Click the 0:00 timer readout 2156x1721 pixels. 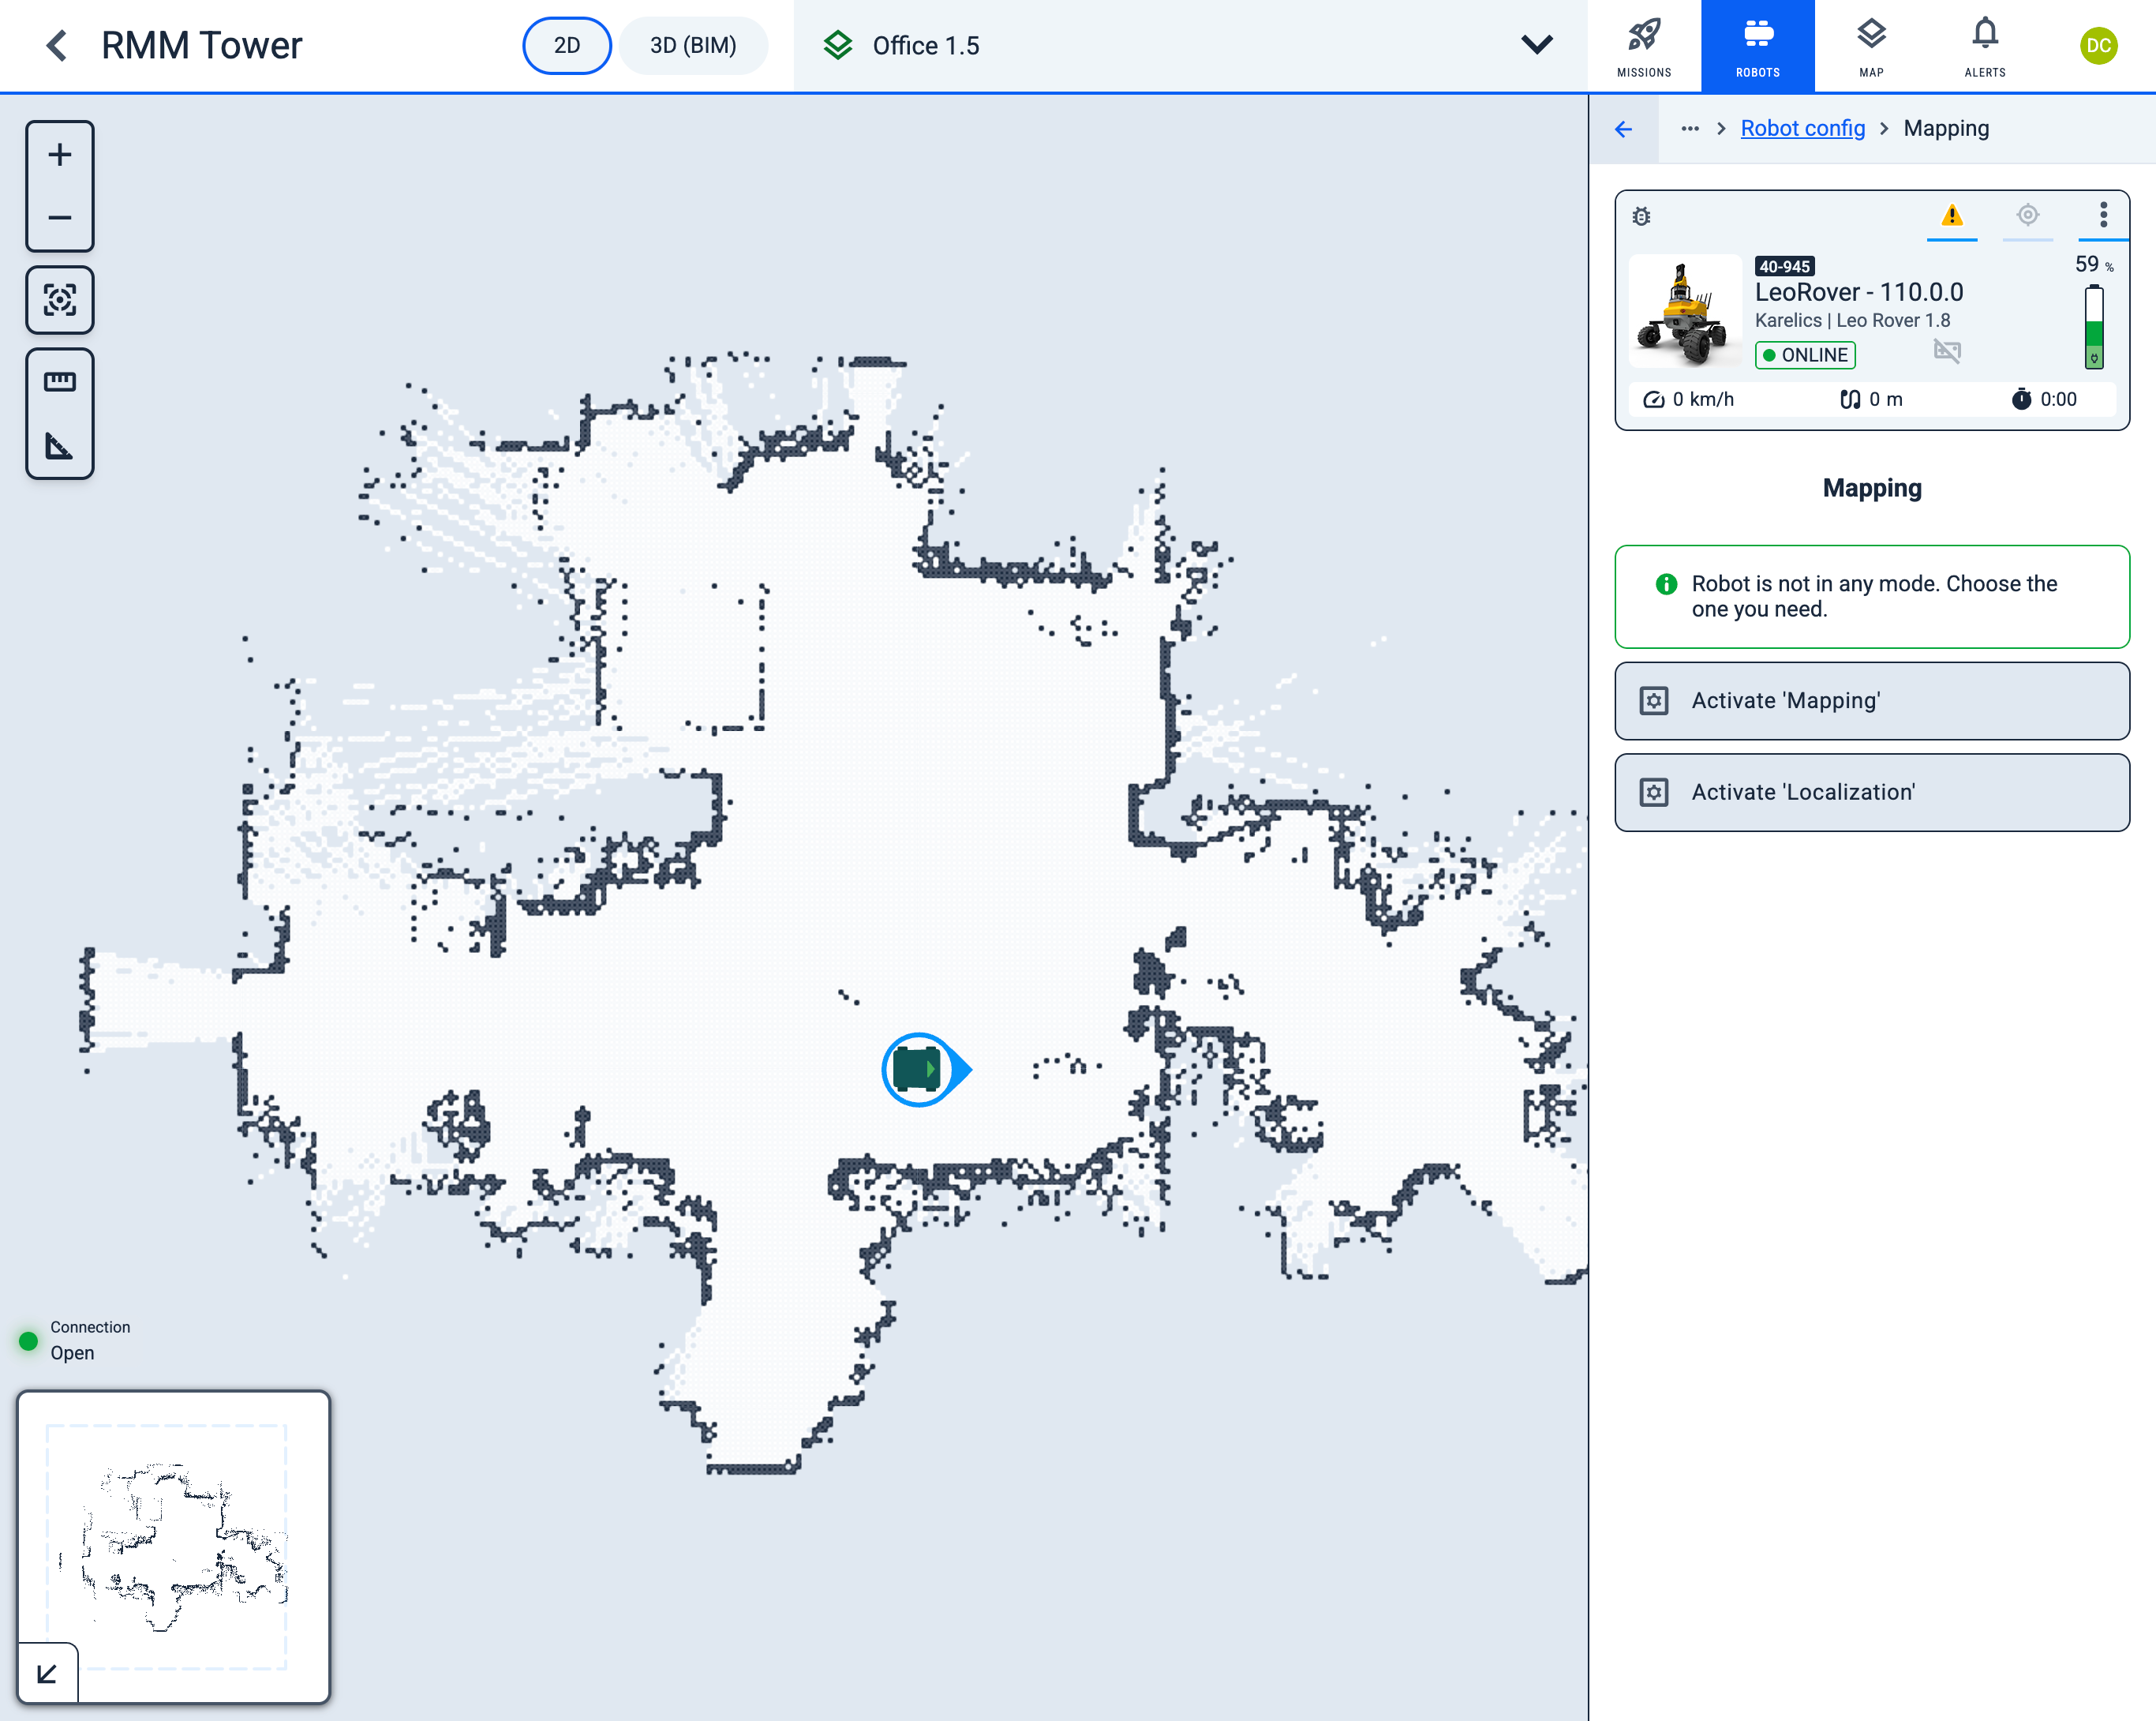(x=2044, y=399)
